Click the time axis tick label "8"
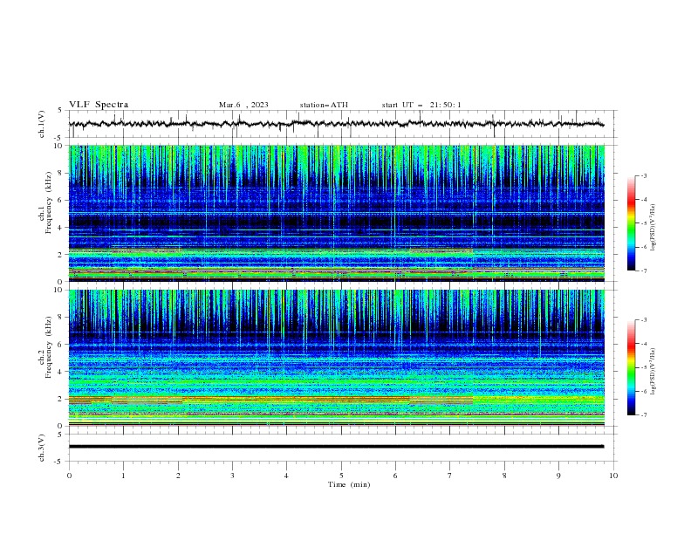 tap(504, 476)
